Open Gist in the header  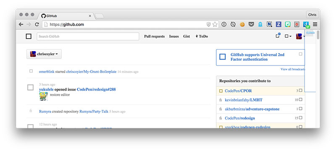click(186, 36)
